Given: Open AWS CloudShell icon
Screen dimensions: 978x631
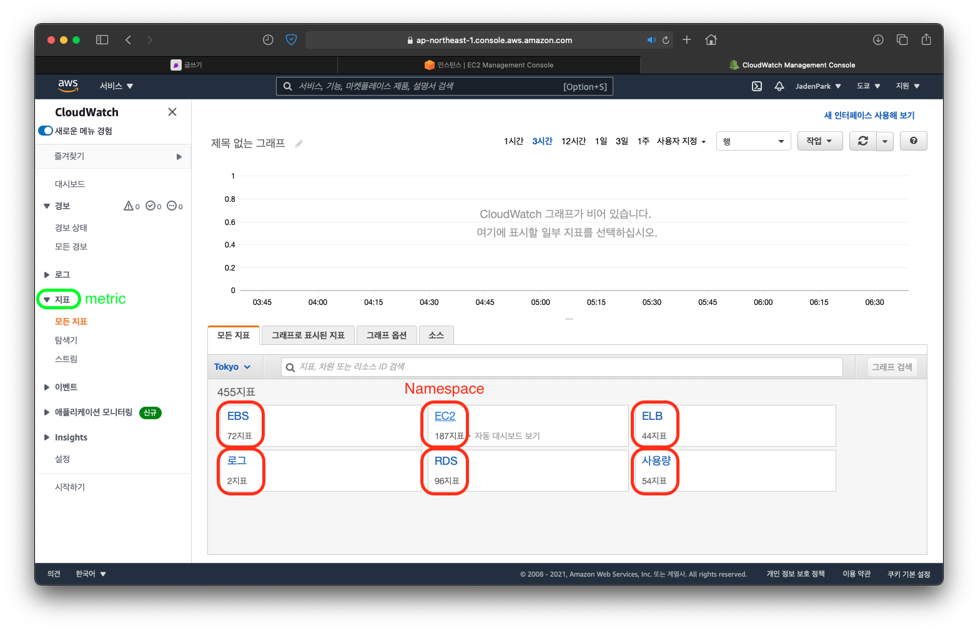Looking at the screenshot, I should pyautogui.click(x=757, y=86).
